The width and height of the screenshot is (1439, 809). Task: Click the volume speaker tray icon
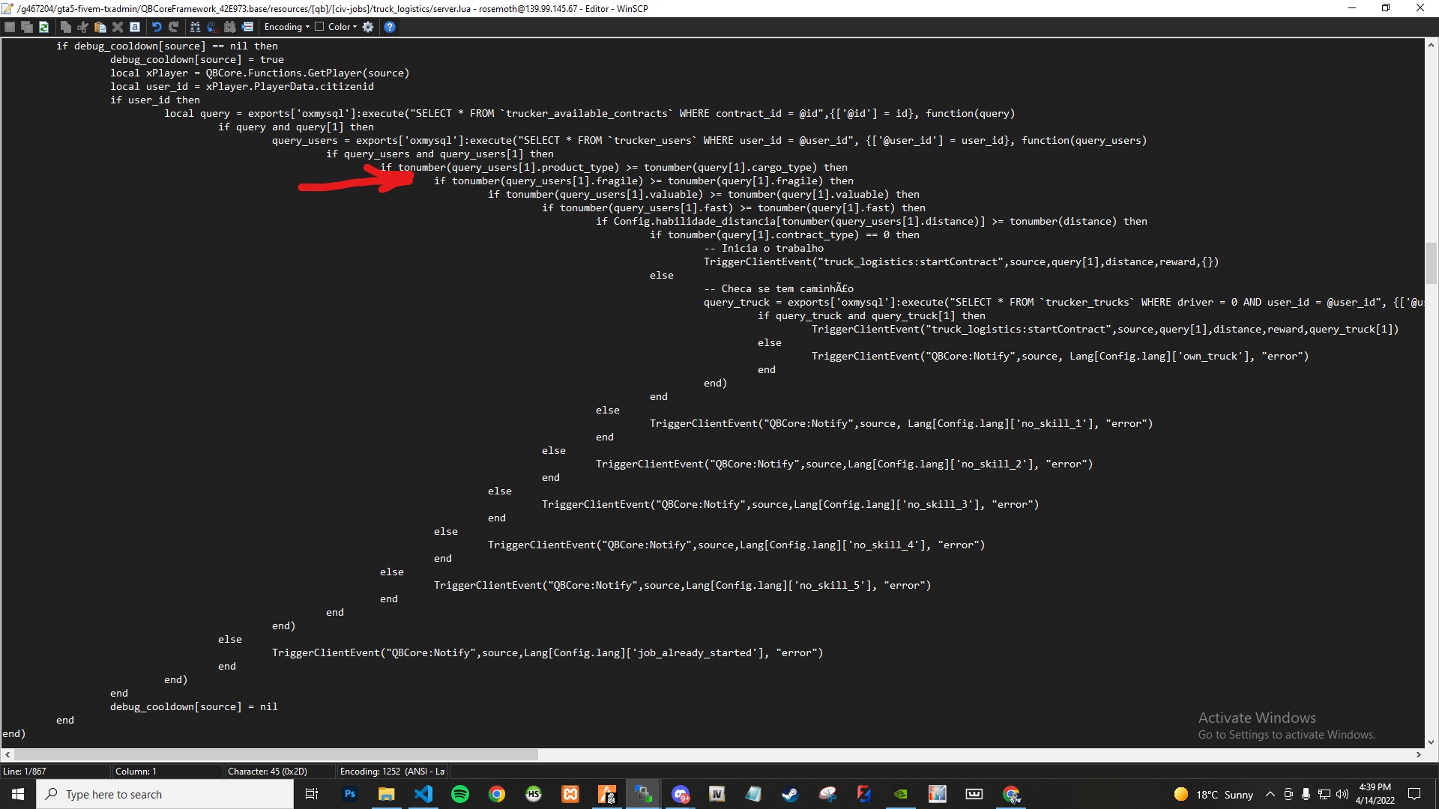tap(1342, 794)
